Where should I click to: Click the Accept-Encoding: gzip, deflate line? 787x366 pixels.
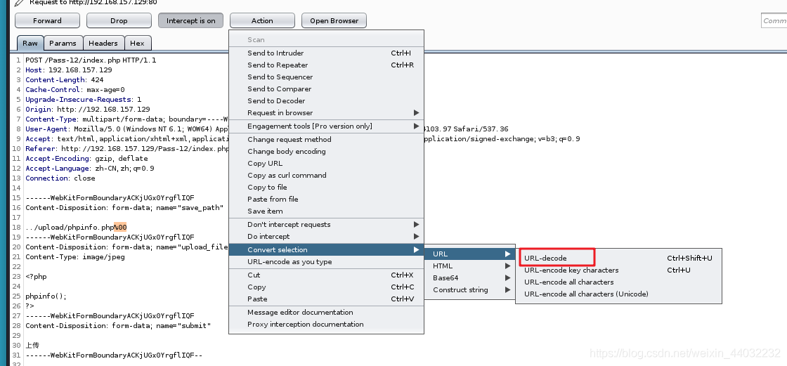87,159
